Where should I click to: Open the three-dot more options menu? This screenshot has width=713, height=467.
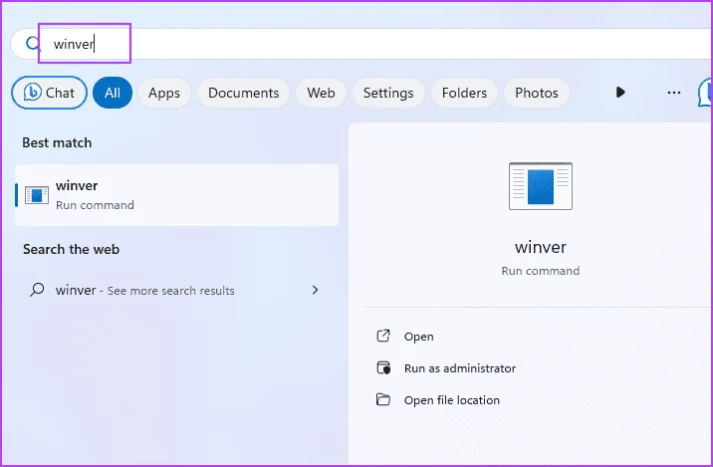pyautogui.click(x=674, y=93)
